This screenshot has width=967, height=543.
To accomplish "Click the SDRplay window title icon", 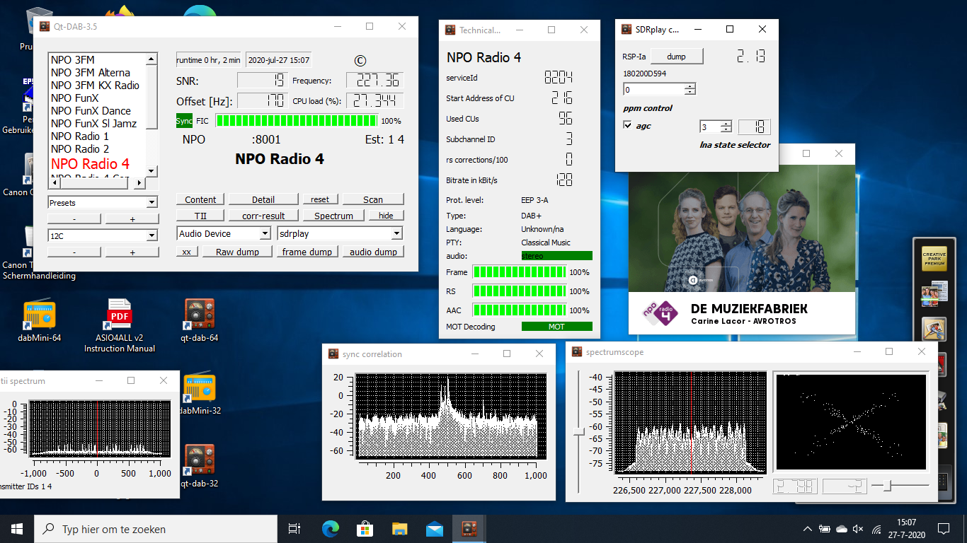I will tap(626, 29).
